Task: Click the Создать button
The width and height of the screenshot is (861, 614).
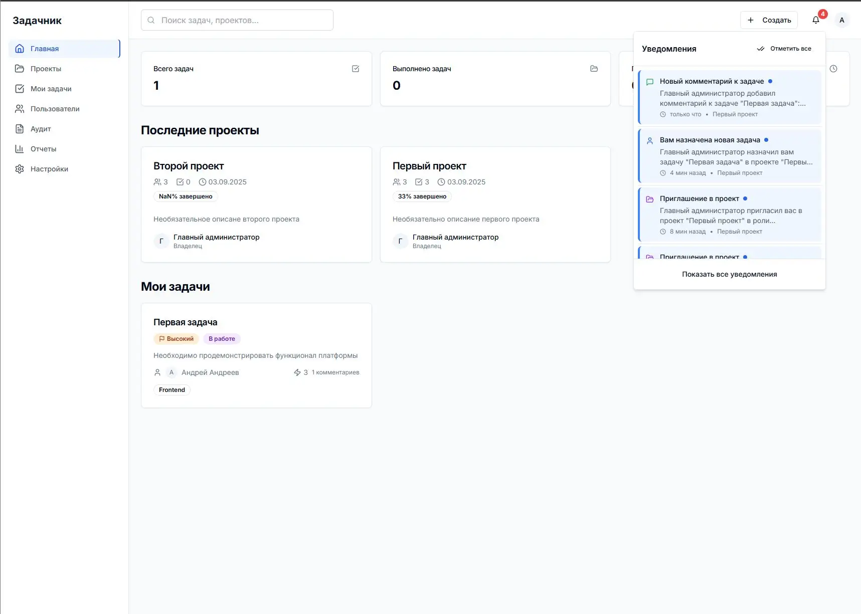Action: (x=769, y=20)
